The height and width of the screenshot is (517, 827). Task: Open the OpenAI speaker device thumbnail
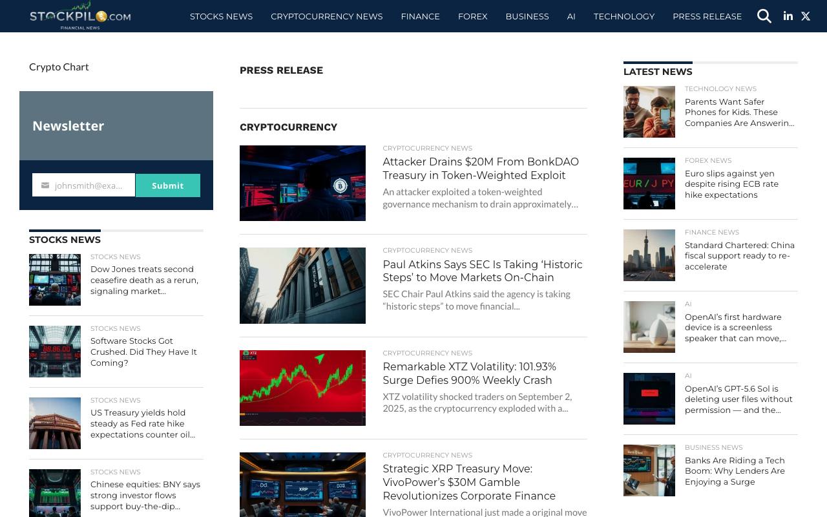pyautogui.click(x=649, y=327)
